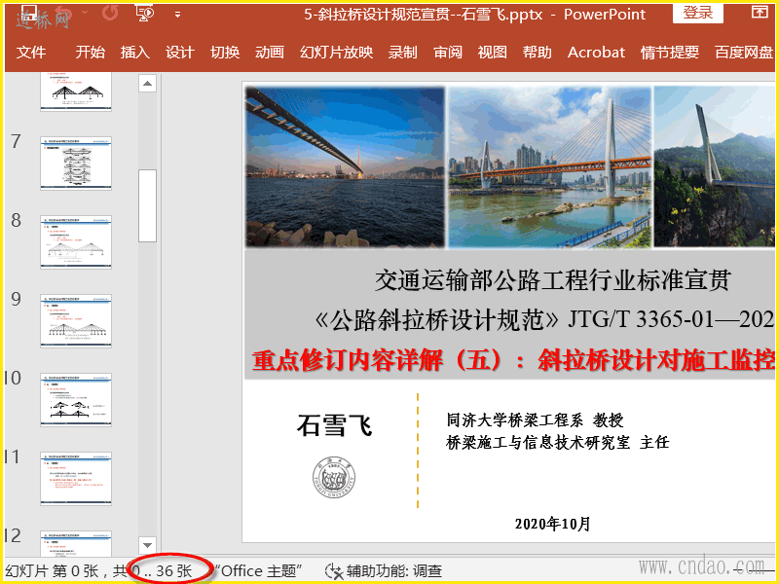Open the 审阅 ribbon tab
The image size is (779, 584).
point(448,53)
